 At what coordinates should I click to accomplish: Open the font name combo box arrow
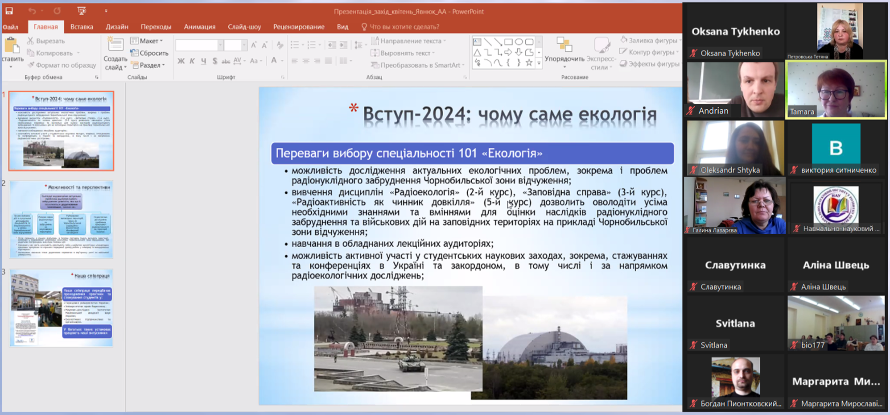[x=220, y=45]
